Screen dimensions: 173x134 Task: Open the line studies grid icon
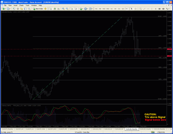[x=140, y=9]
